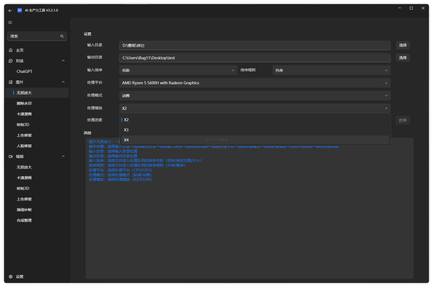Click the search magnifier icon
This screenshot has height=287, width=433.
point(62,36)
